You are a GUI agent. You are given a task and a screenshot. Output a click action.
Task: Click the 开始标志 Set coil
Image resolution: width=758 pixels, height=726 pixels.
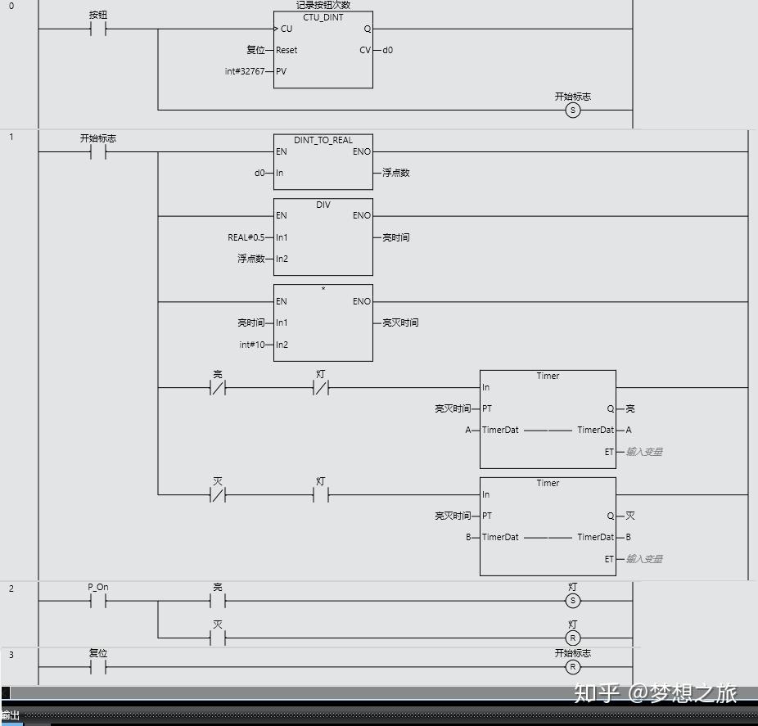[x=572, y=110]
